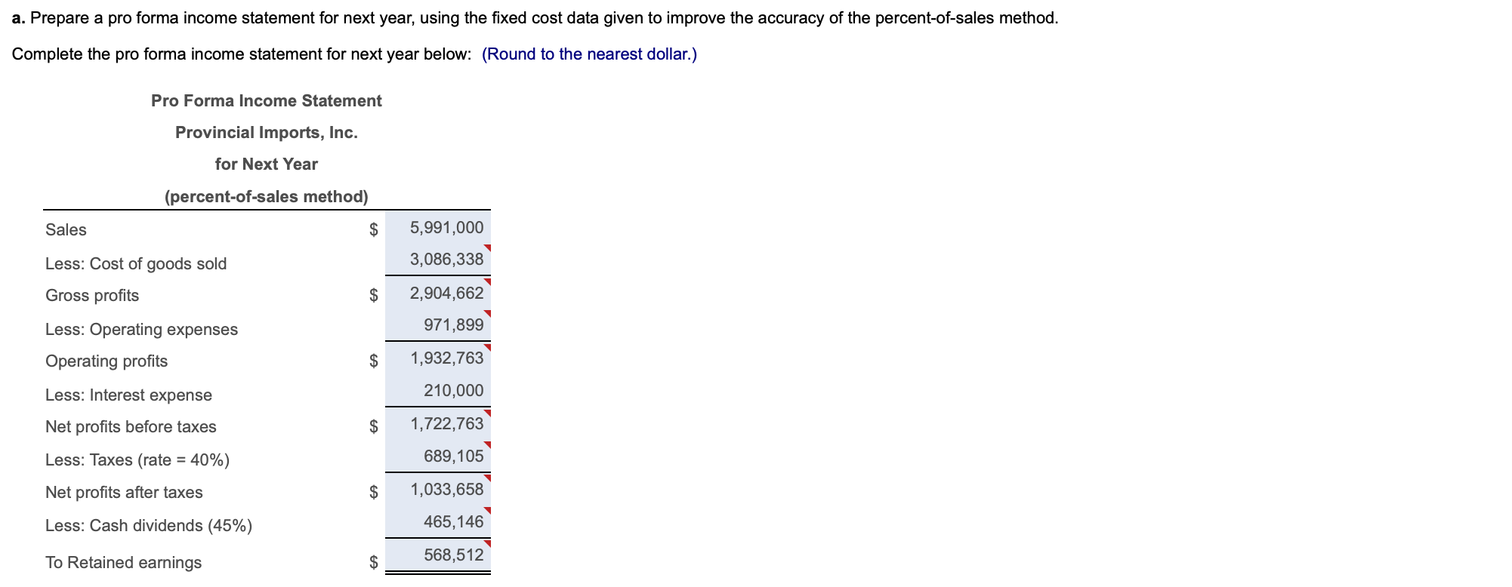Screen dimensions: 1512x587
Task: Click the red marker on the 568,512 value
Action: click(488, 542)
